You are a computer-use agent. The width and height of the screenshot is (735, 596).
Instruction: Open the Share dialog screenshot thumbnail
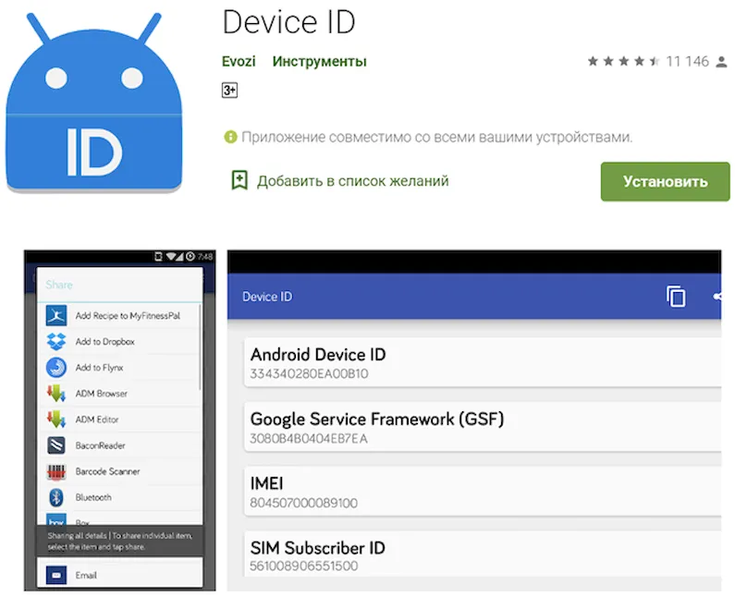[120, 420]
